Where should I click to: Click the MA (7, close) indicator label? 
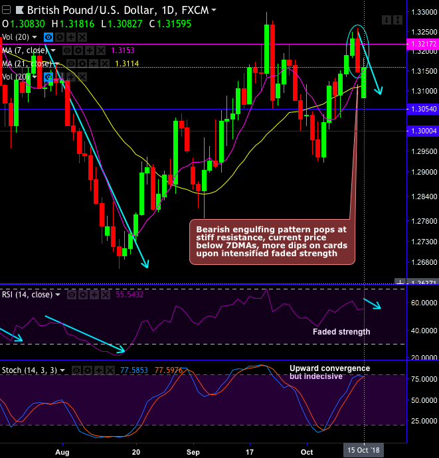point(25,50)
